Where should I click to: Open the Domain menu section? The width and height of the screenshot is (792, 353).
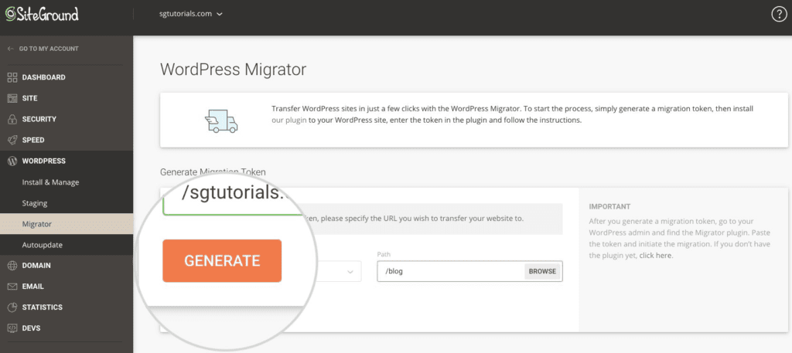click(x=36, y=266)
